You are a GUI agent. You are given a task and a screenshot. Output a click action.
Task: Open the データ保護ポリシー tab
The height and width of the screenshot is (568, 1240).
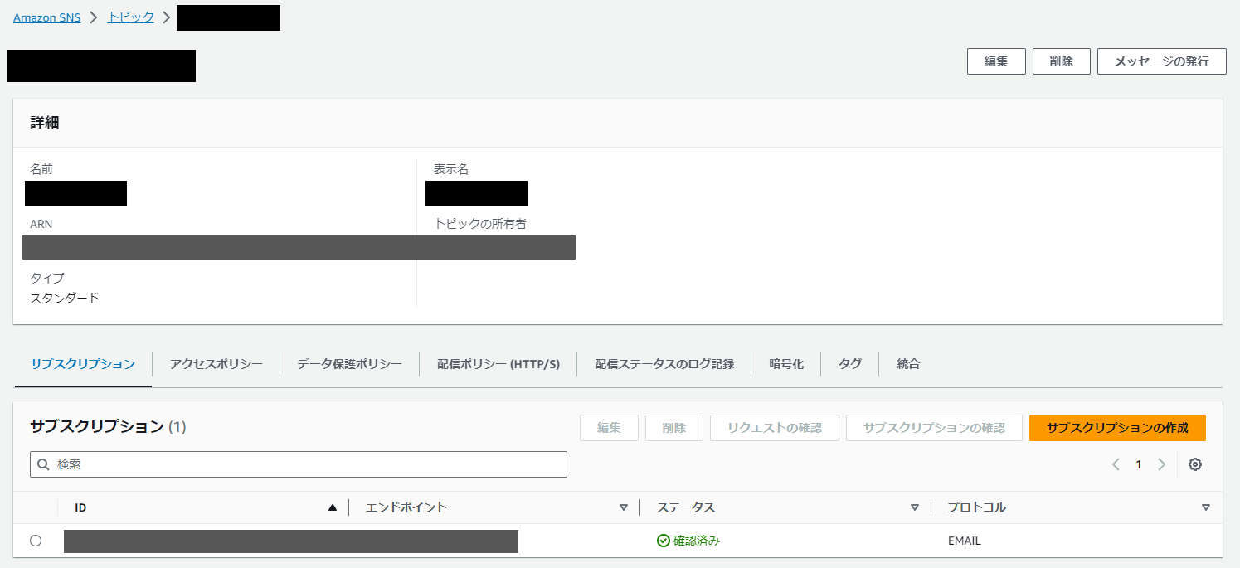(x=349, y=364)
